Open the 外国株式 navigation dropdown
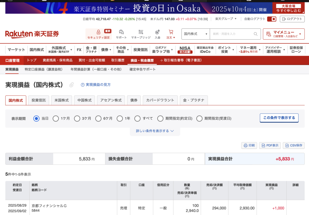 click(60, 50)
